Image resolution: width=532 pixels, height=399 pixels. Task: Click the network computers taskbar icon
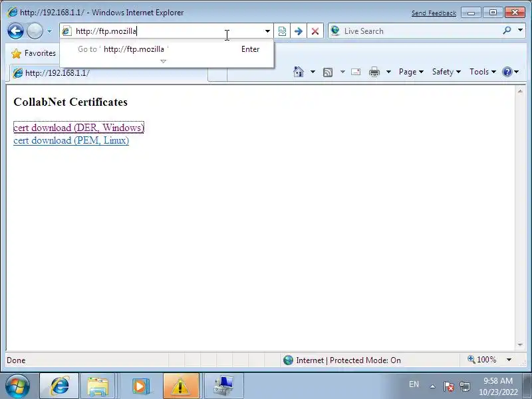(223, 386)
